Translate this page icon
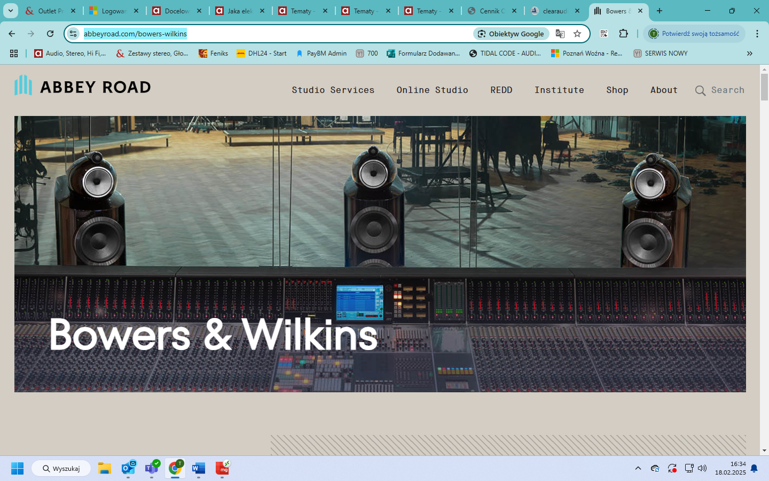769x481 pixels. (x=560, y=34)
